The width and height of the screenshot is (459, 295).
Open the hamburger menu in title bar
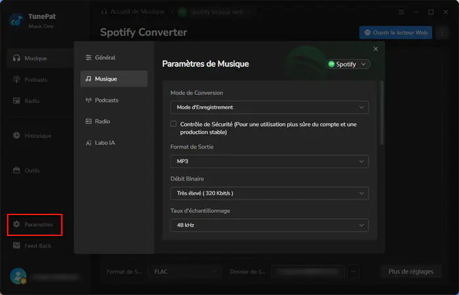pos(401,12)
